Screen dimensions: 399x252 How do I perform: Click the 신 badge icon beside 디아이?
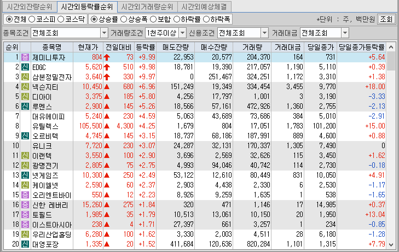[25, 97]
